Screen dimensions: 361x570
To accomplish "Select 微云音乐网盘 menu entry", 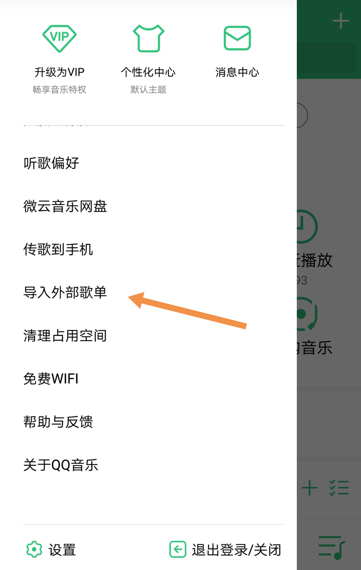I will click(65, 206).
